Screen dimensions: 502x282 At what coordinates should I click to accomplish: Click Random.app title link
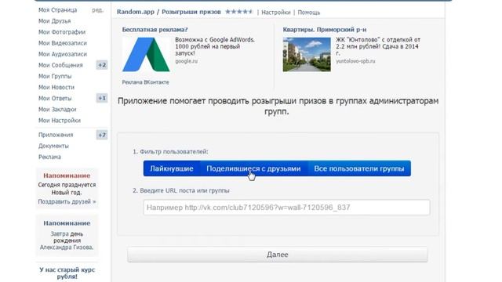coord(136,12)
